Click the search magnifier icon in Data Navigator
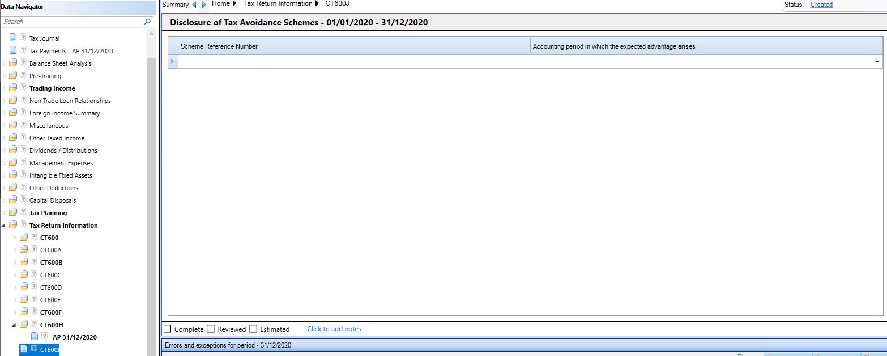Viewport: 887px width, 356px height. tap(148, 22)
